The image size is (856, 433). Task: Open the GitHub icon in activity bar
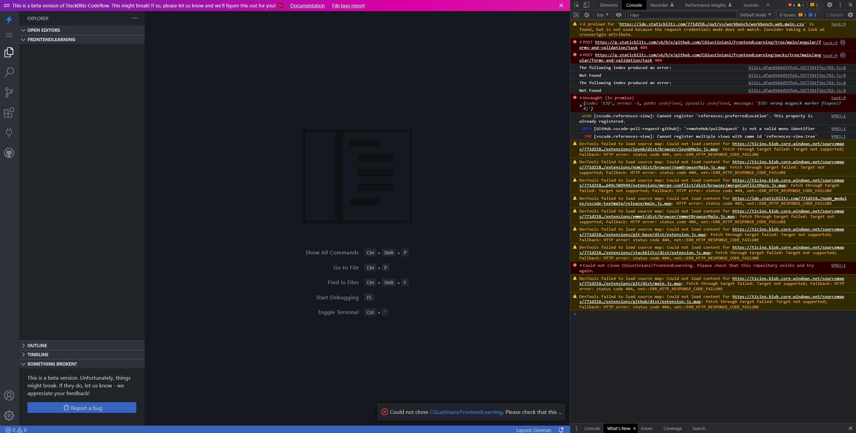tap(9, 153)
